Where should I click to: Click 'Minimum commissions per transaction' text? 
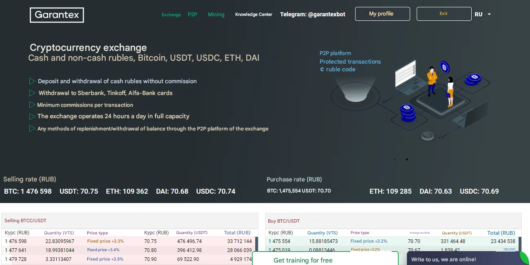tap(85, 105)
